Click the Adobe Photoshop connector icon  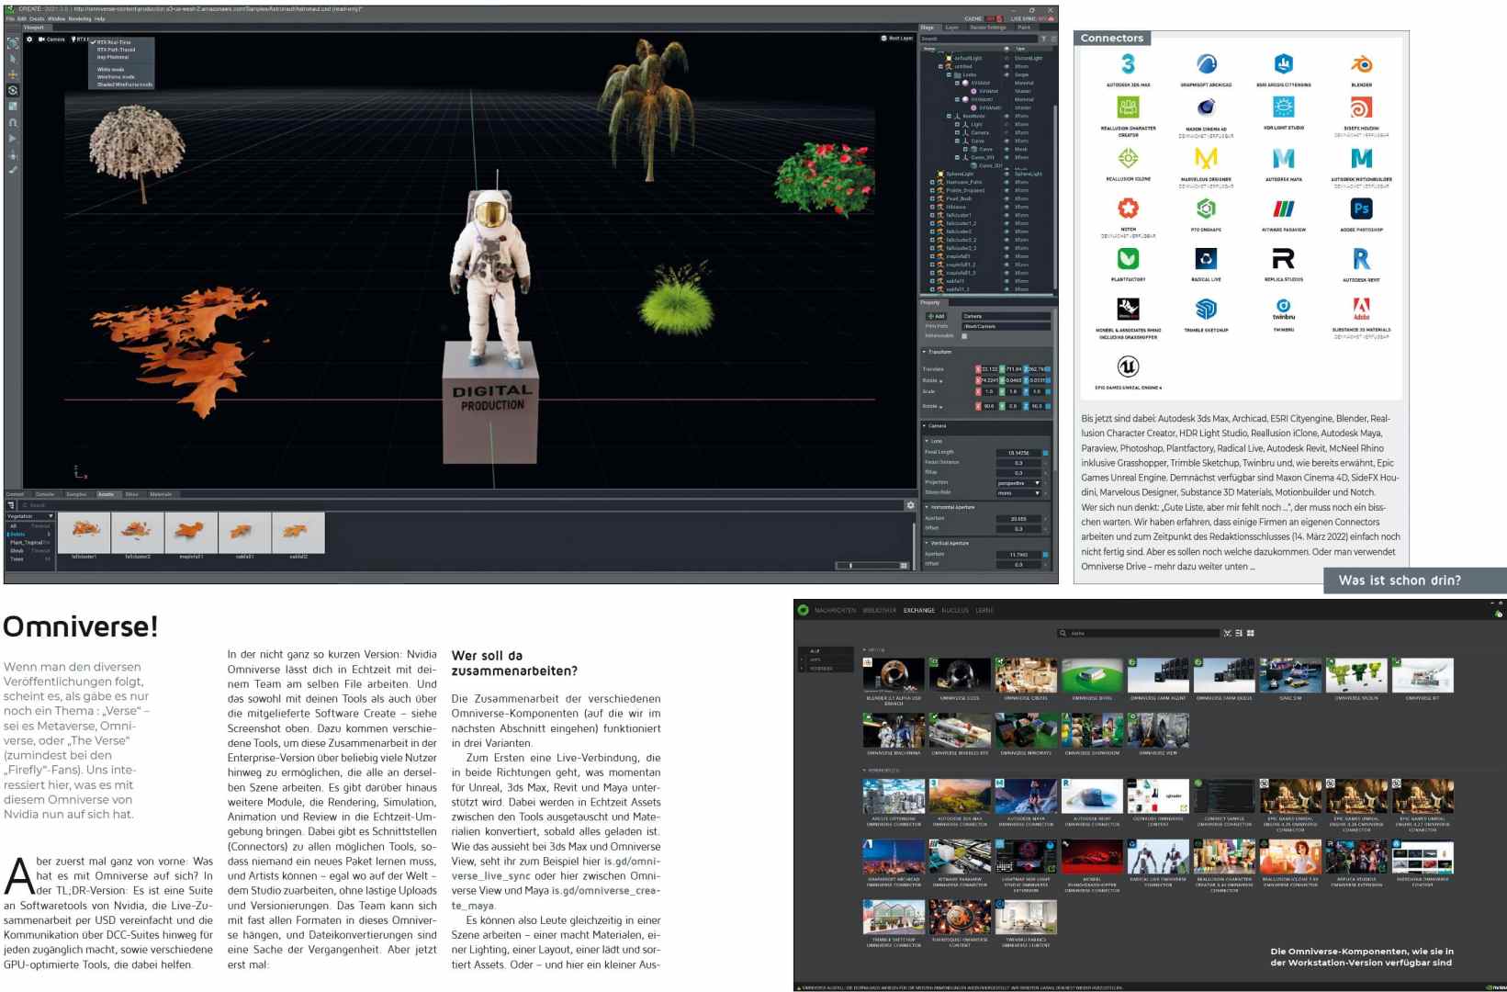click(x=1361, y=209)
